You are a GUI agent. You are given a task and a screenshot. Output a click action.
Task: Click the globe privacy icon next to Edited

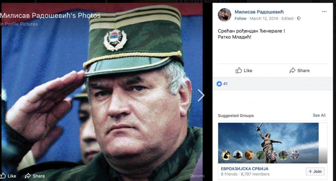[299, 18]
